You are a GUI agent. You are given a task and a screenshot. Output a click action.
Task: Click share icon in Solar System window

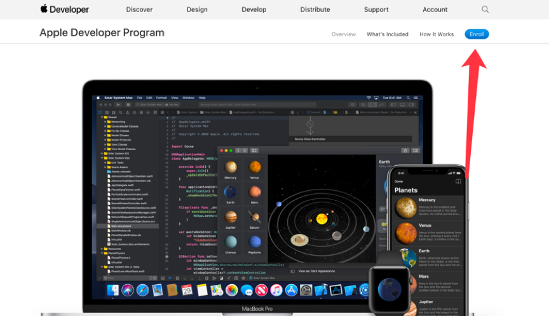click(405, 150)
